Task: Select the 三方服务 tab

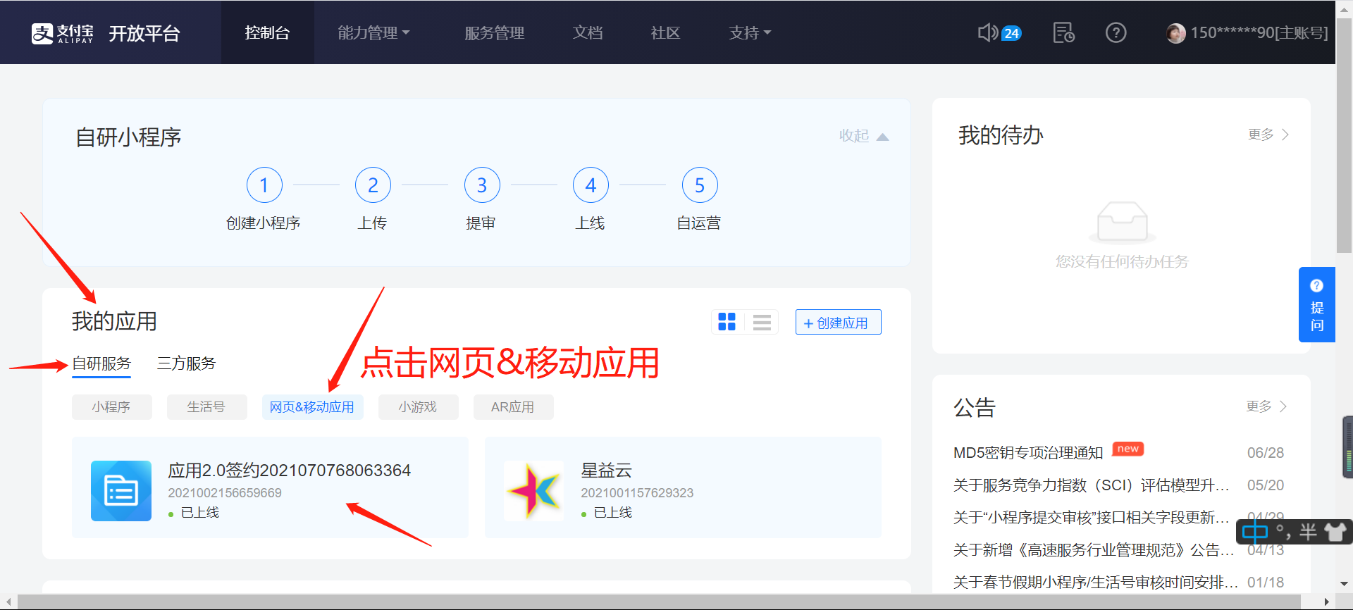Action: tap(186, 363)
